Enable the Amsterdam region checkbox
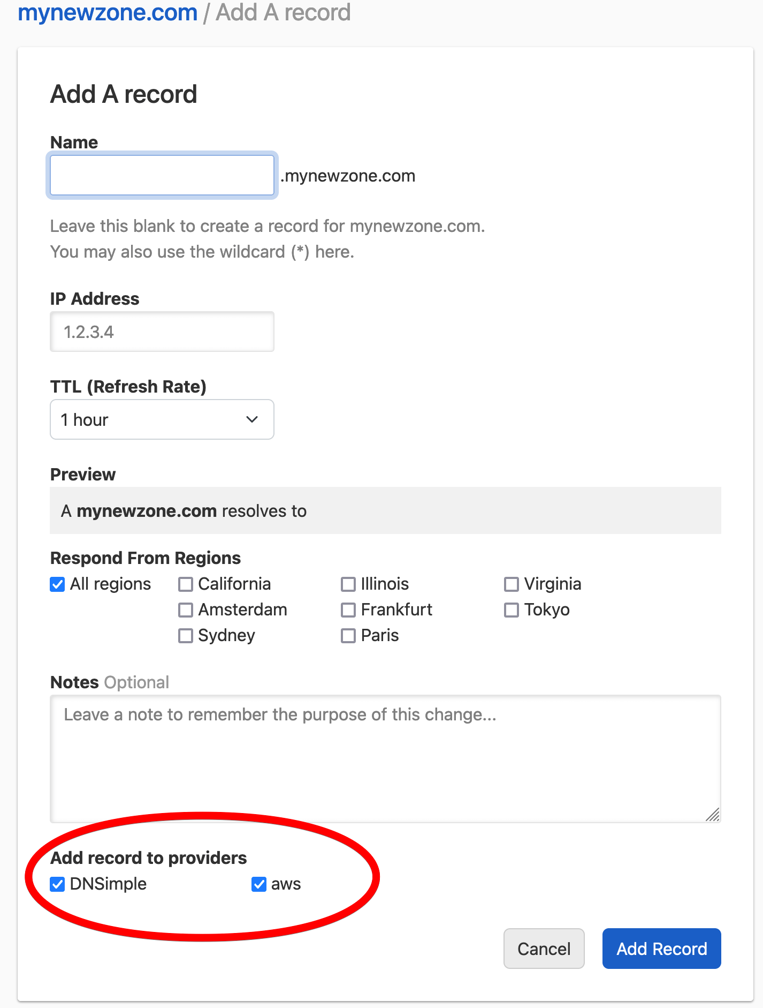763x1008 pixels. (186, 610)
